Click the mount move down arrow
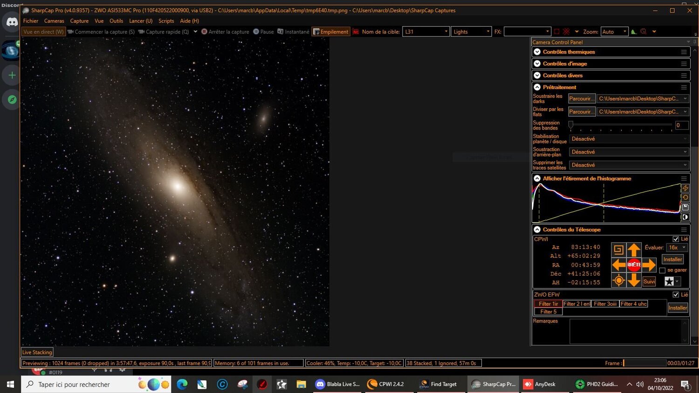This screenshot has height=393, width=699. [633, 280]
